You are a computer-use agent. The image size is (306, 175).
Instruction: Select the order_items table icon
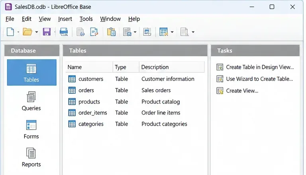72,113
